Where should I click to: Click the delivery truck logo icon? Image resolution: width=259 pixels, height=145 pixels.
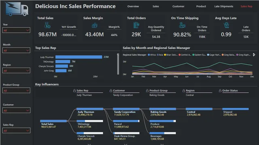tap(17, 9)
